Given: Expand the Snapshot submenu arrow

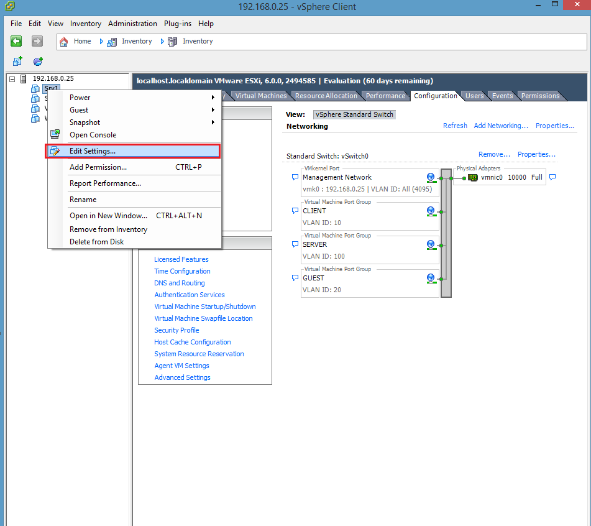Looking at the screenshot, I should click(x=213, y=122).
